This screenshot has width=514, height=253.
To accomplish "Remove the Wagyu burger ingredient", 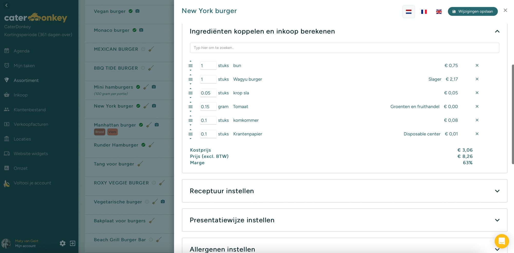I will tap(477, 79).
